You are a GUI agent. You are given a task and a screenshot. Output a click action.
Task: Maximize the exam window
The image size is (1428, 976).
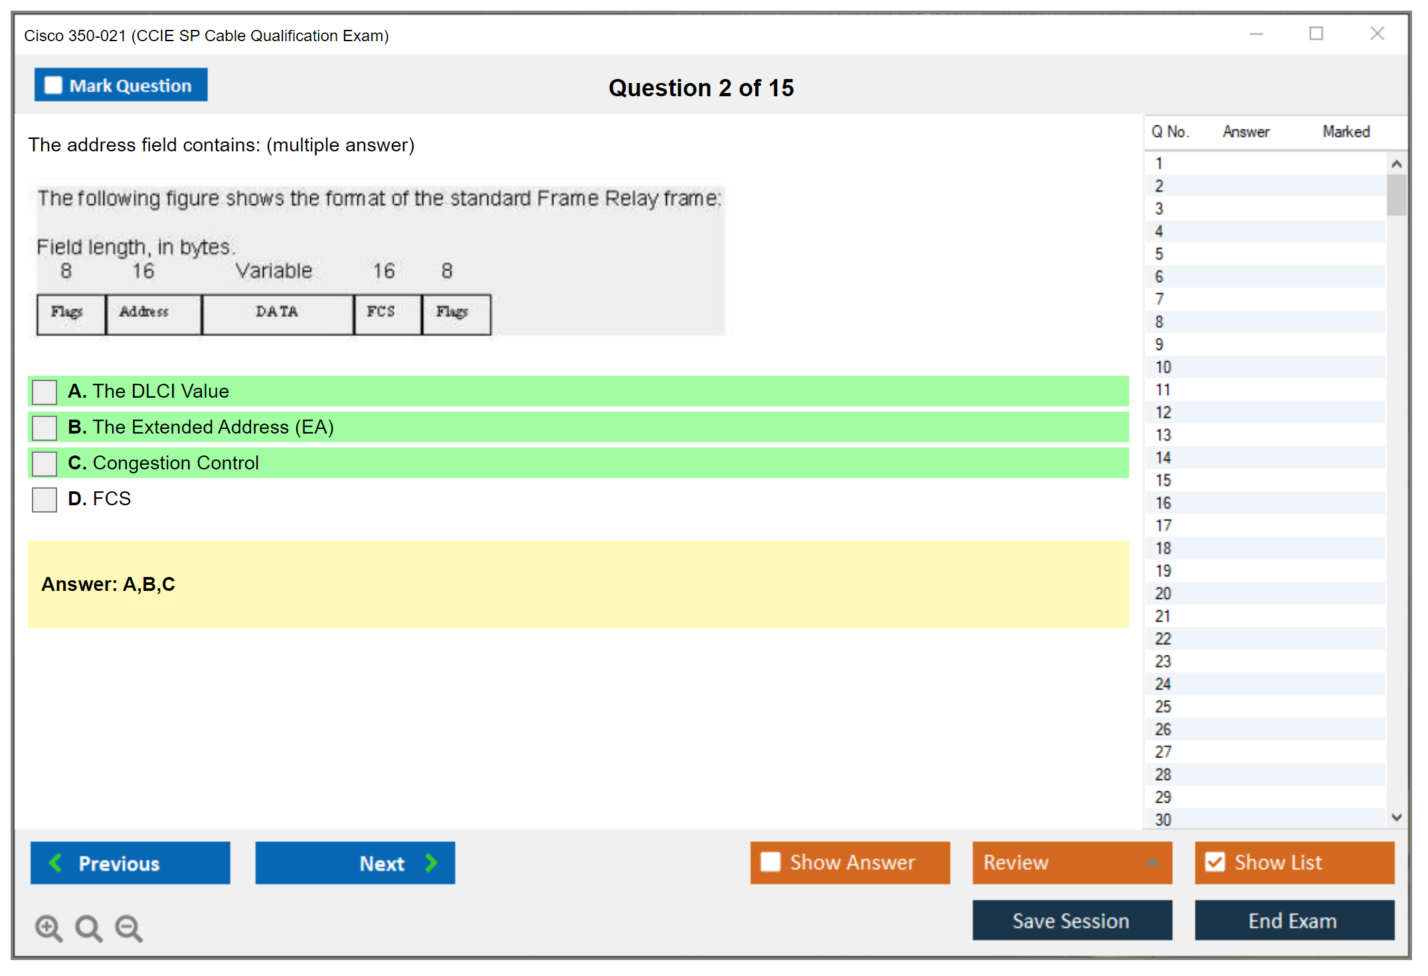[x=1316, y=34]
